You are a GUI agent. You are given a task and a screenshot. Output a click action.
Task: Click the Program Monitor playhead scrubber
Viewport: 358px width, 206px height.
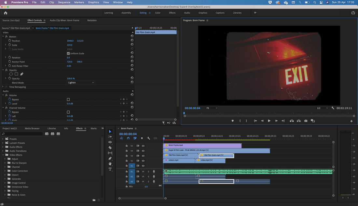pyautogui.click(x=184, y=113)
